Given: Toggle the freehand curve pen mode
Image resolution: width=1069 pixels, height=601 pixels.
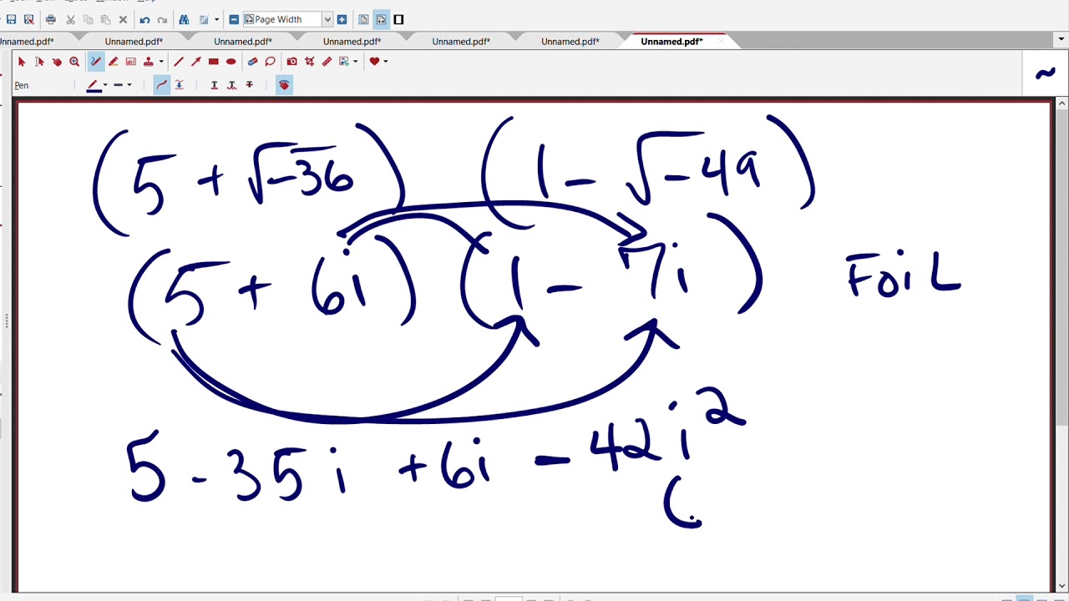Looking at the screenshot, I should [162, 85].
